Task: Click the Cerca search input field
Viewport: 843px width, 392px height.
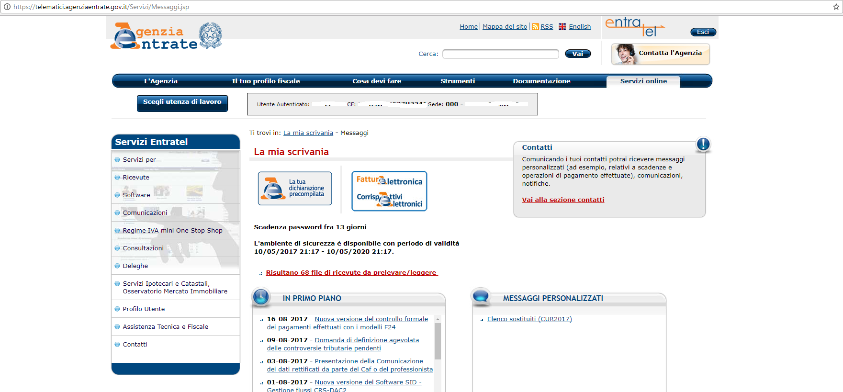Action: coord(500,54)
